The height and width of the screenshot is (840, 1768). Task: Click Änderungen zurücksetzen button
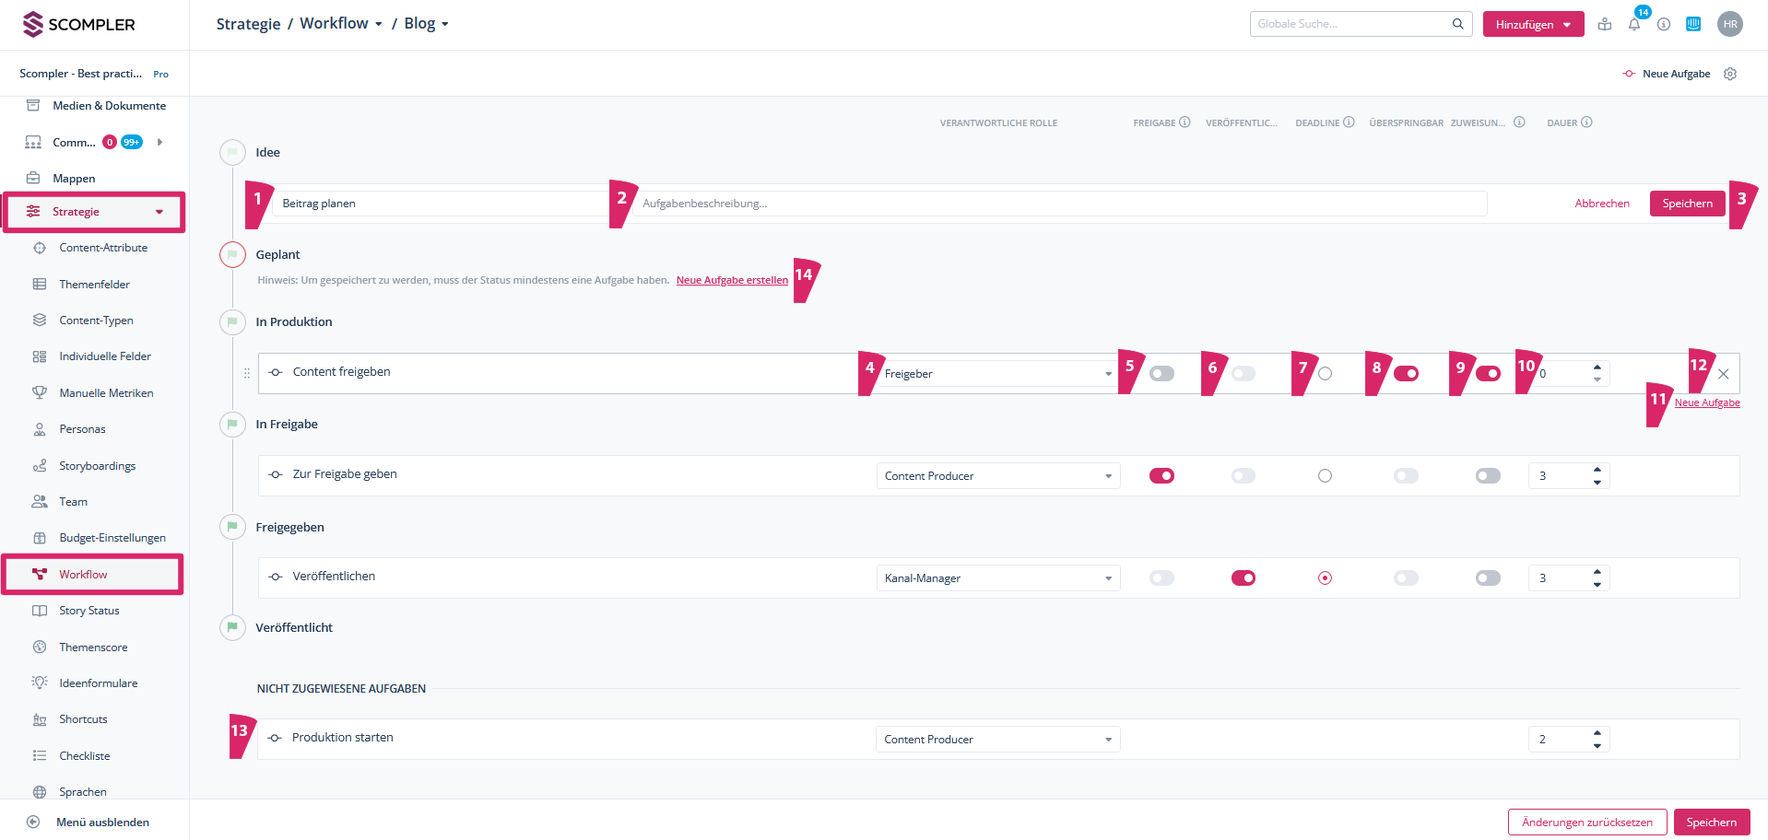click(x=1586, y=822)
